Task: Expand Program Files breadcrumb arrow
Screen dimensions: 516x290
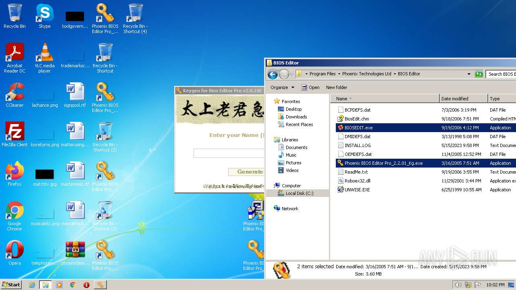Action: [x=339, y=74]
